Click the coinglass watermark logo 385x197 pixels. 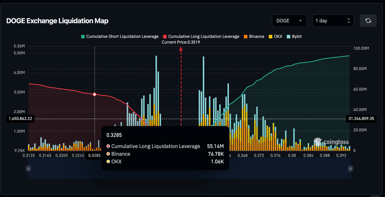[331, 142]
